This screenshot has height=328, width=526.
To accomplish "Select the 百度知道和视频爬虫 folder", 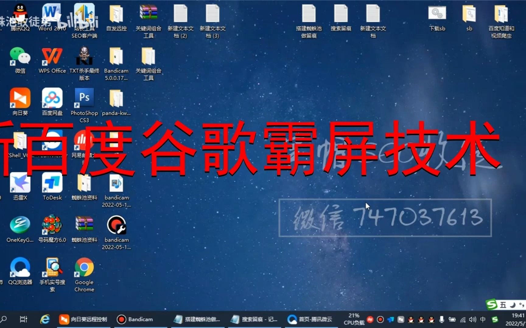I will pos(501,21).
